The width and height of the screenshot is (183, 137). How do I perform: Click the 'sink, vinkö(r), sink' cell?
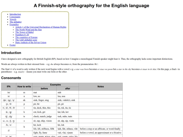tap(67, 100)
